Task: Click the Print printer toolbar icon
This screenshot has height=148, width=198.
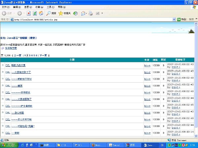Action: click(91, 13)
